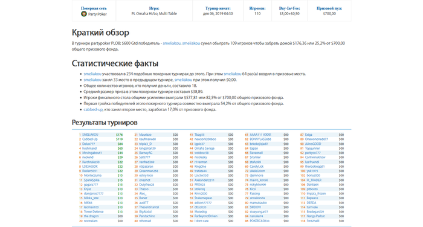
Task: Open KingOne player link
Action: (200, 167)
